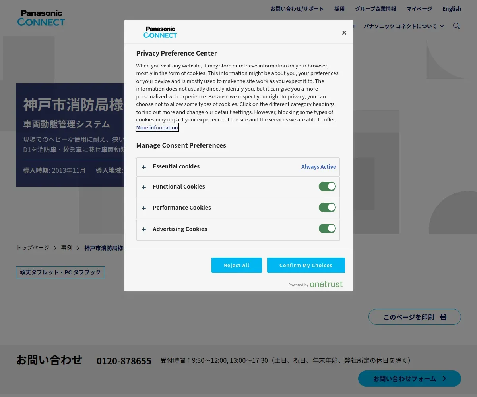Click Manage Consent Preferences heading
The height and width of the screenshot is (397, 477).
click(x=181, y=145)
